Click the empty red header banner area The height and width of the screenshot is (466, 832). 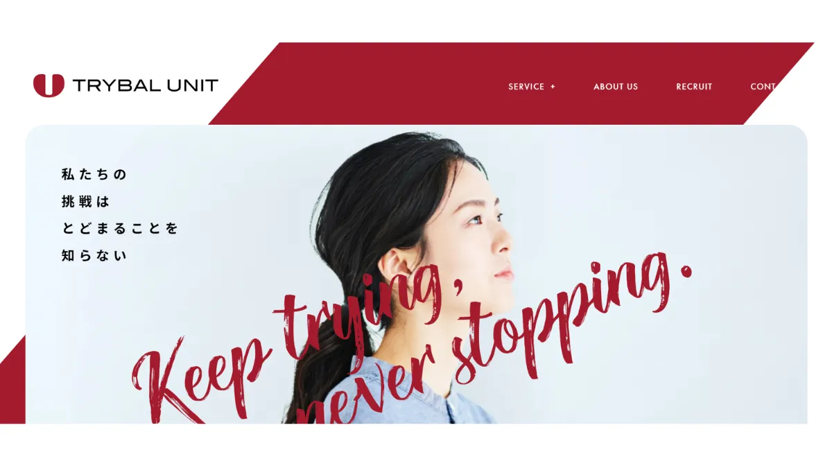coord(388,83)
